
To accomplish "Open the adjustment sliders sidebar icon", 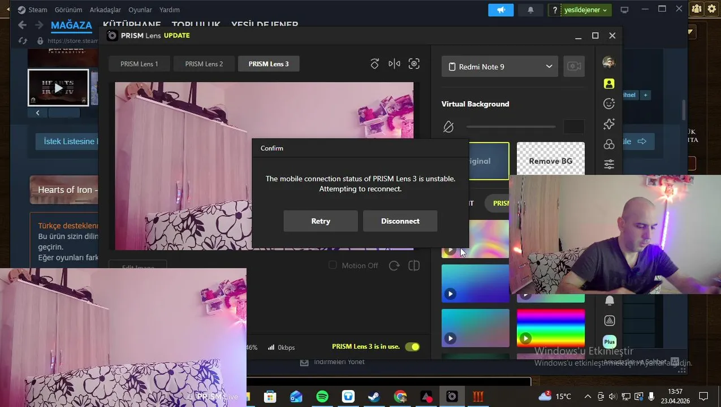I will click(x=609, y=164).
